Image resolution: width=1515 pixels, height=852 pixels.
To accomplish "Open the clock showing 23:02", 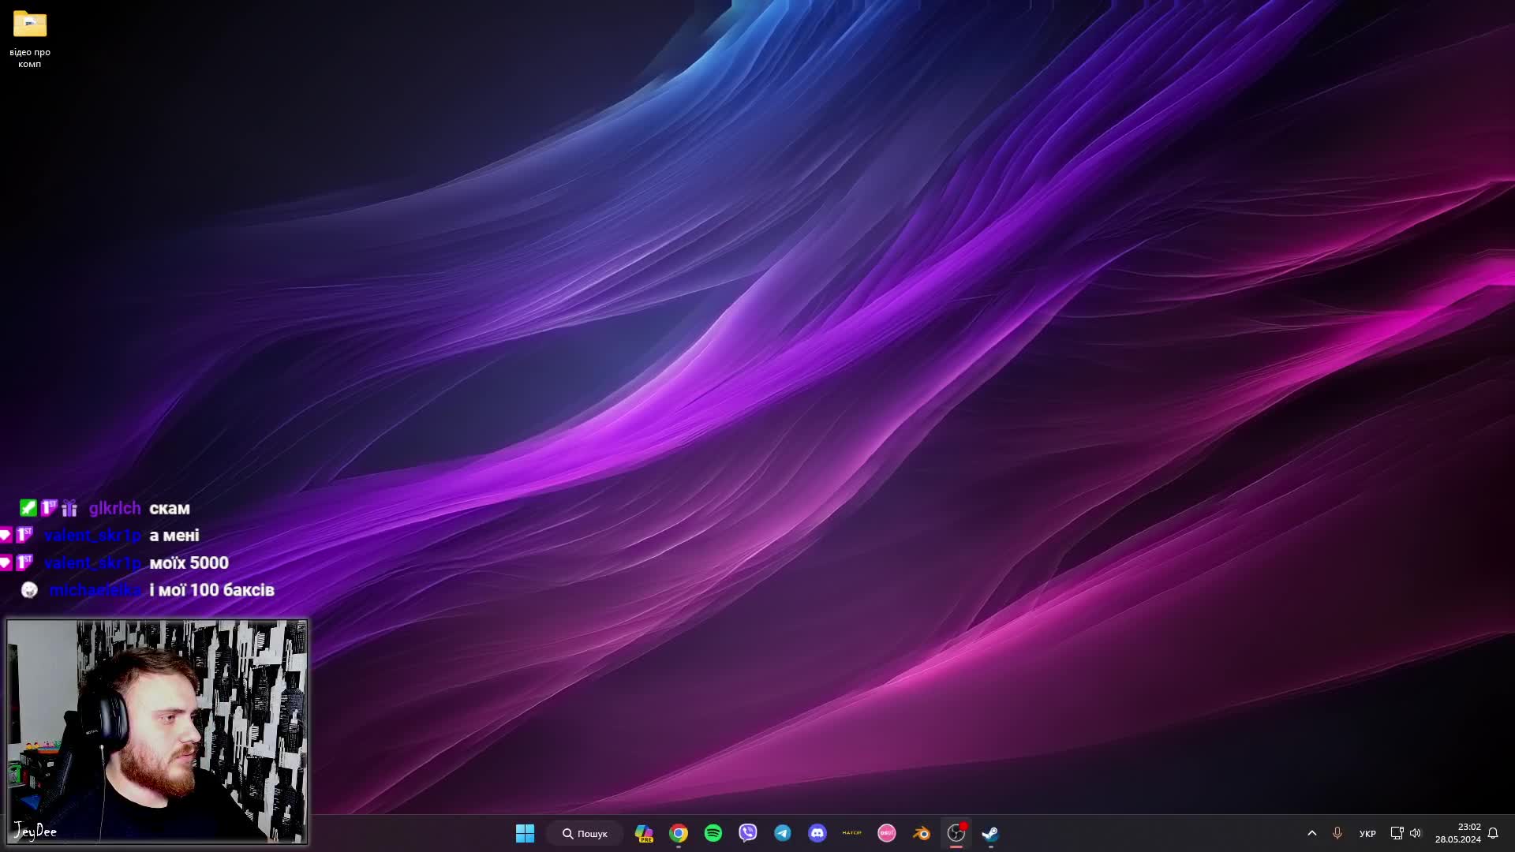I will click(x=1457, y=833).
